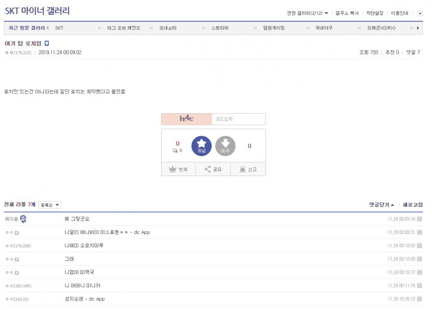Click the 갤주소 복사 link
Image resolution: width=432 pixels, height=310 pixels.
coord(347,13)
